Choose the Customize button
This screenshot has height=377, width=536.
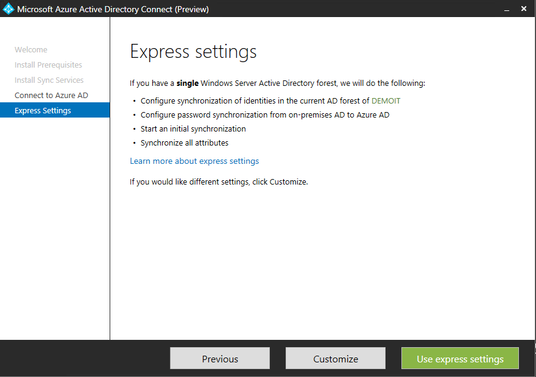pyautogui.click(x=336, y=359)
